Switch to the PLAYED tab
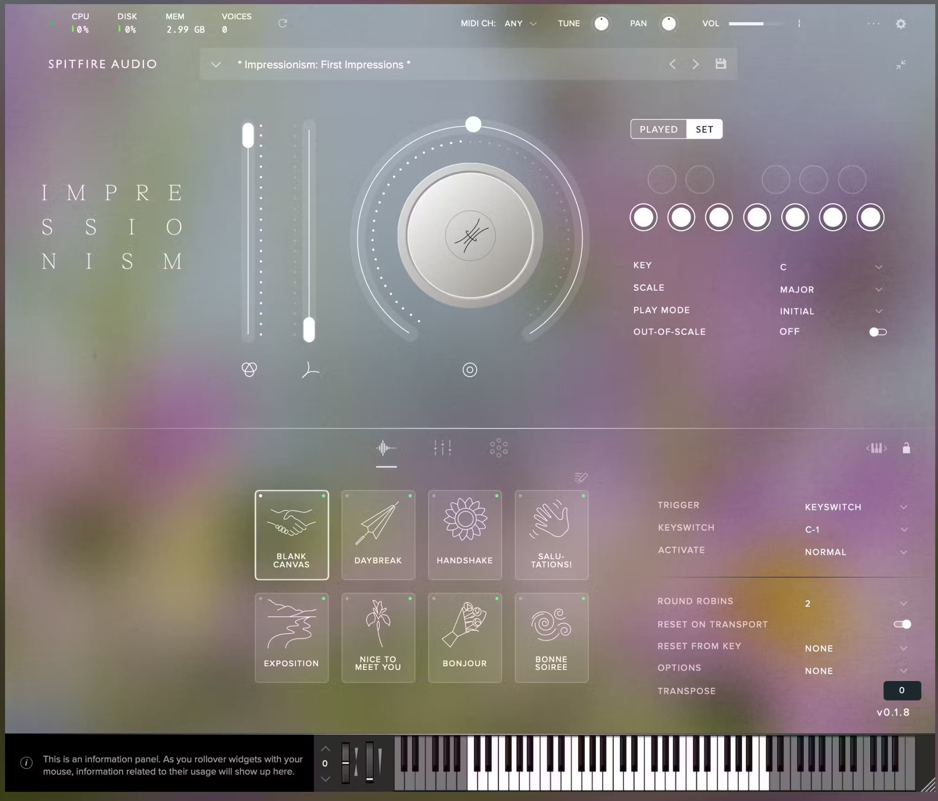The height and width of the screenshot is (801, 938). [x=658, y=129]
